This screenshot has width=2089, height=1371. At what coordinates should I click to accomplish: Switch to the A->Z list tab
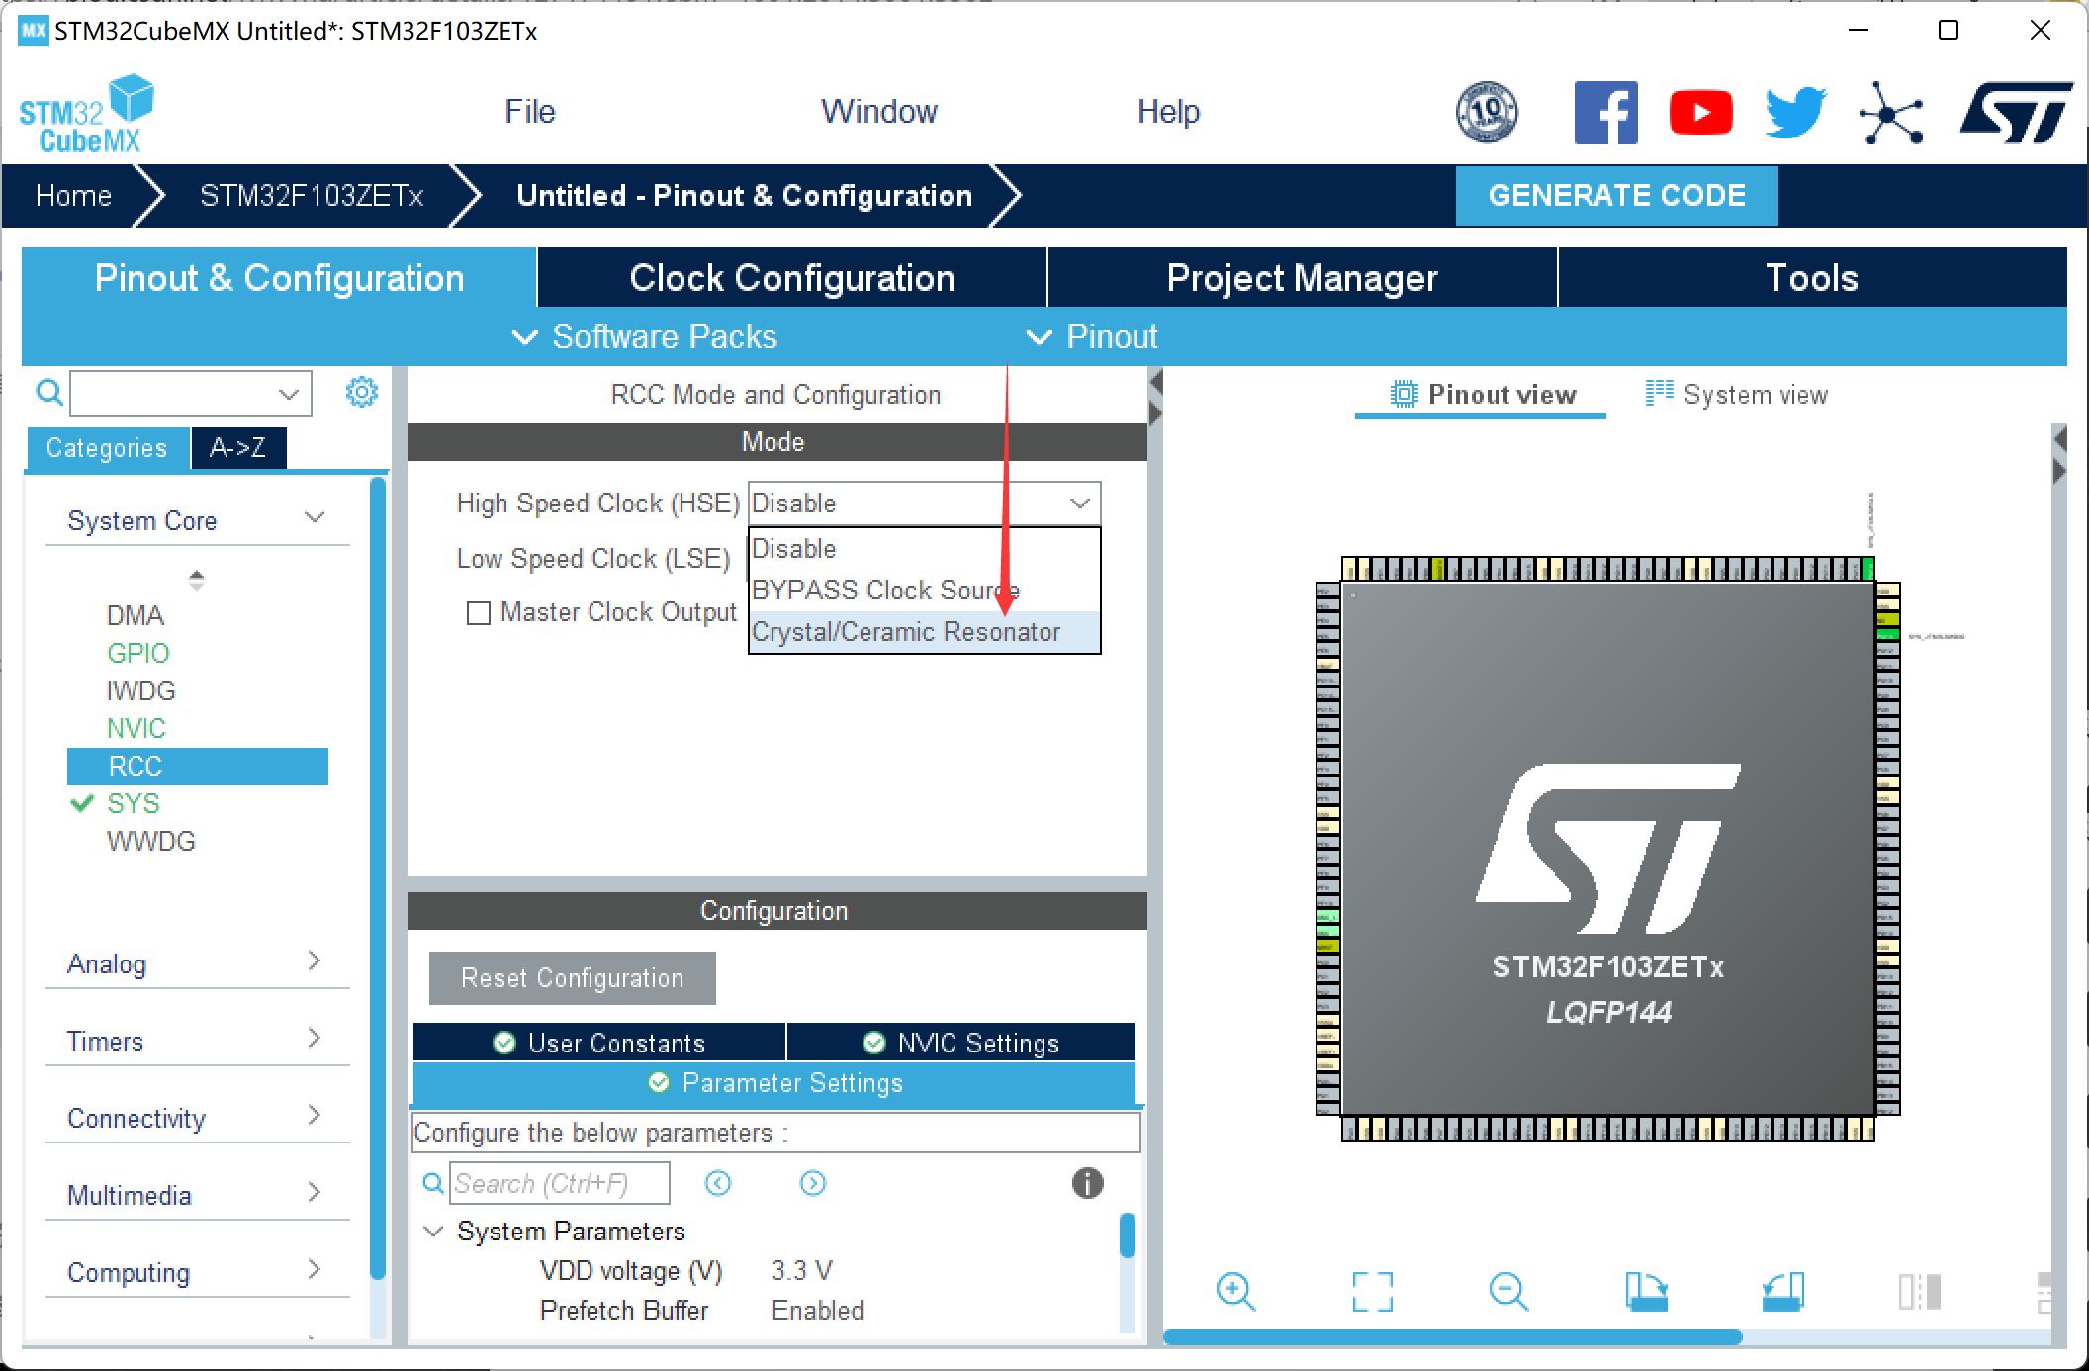pos(238,448)
